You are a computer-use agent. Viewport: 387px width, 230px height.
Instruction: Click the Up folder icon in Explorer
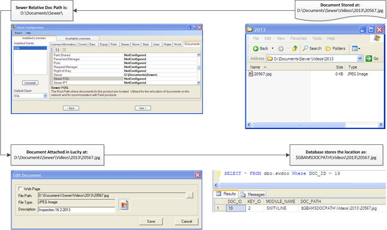coord(295,48)
